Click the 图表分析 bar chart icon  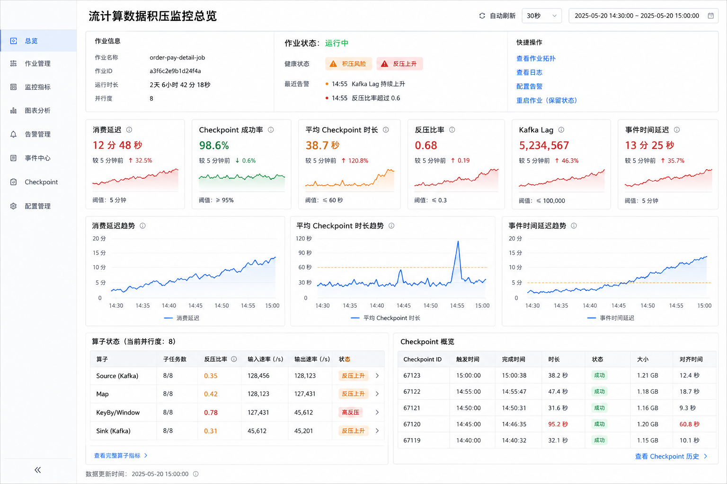[14, 111]
